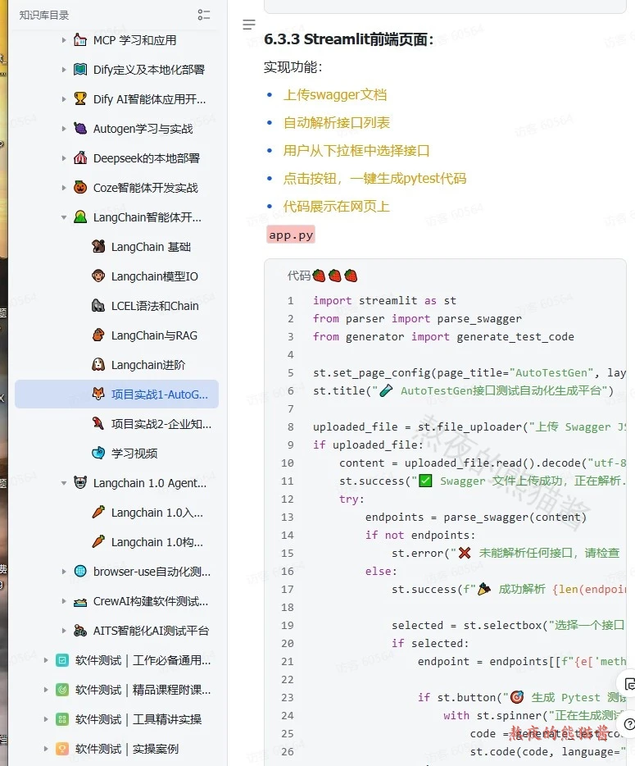Click the MCP 学习和应用 house icon
The width and height of the screenshot is (635, 766).
pos(80,39)
